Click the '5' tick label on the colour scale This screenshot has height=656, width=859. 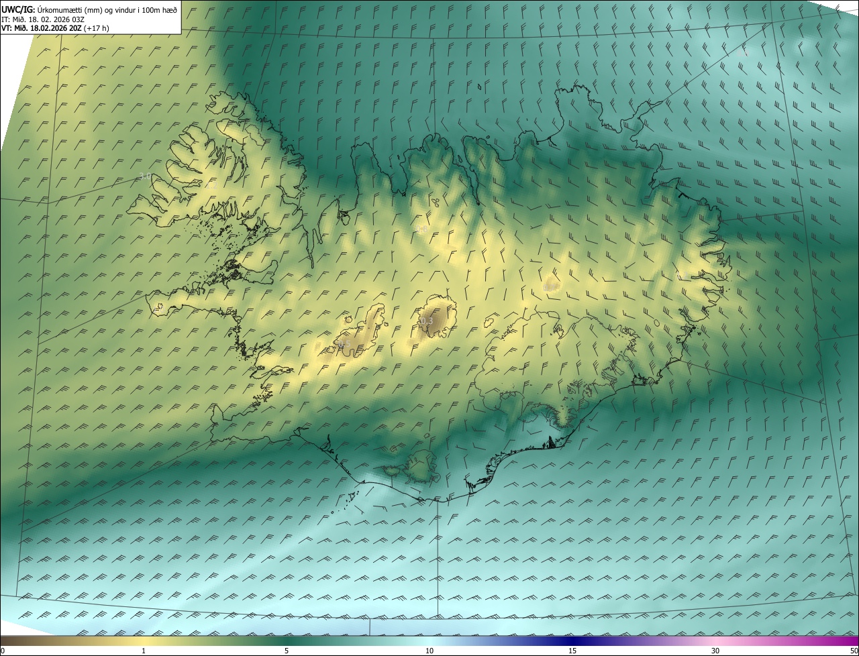(x=287, y=651)
